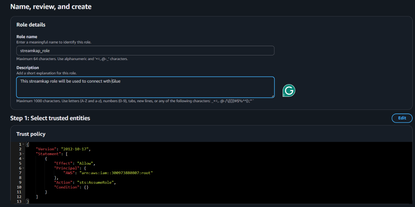Click the "Action" key on line 9
Image resolution: width=415 pixels, height=207 pixels.
tap(64, 182)
